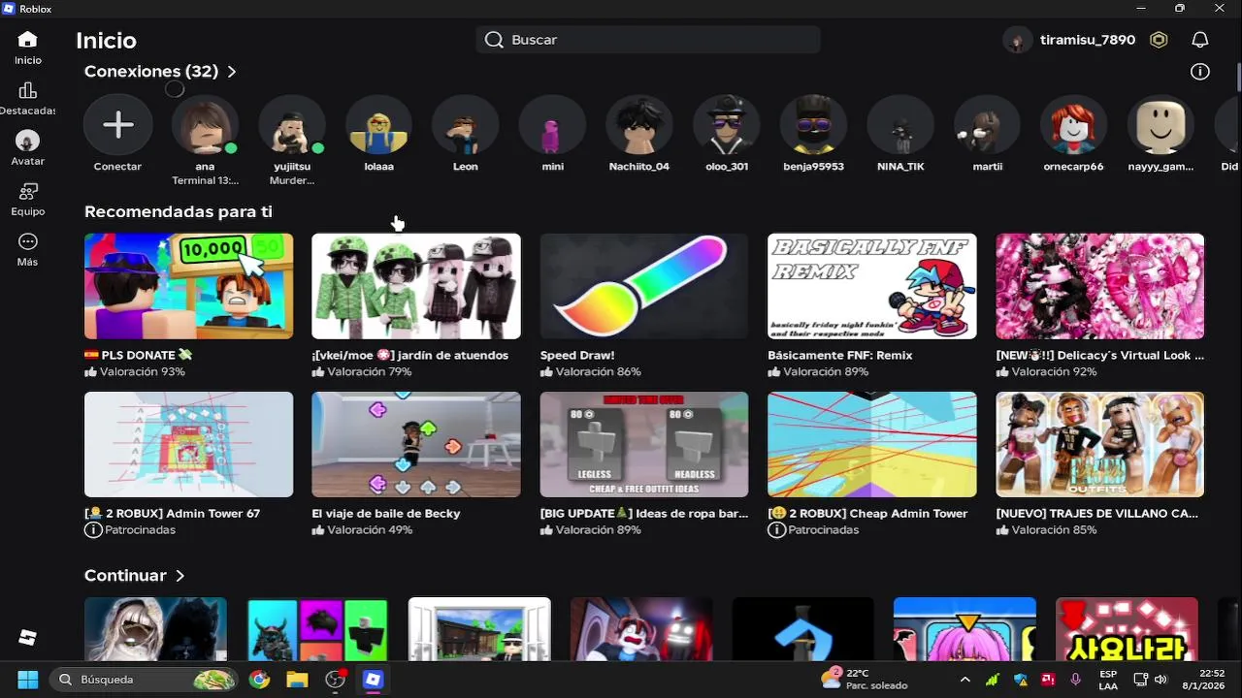
Task: Open El viaje de baile de Becky thumbnail
Action: [416, 444]
